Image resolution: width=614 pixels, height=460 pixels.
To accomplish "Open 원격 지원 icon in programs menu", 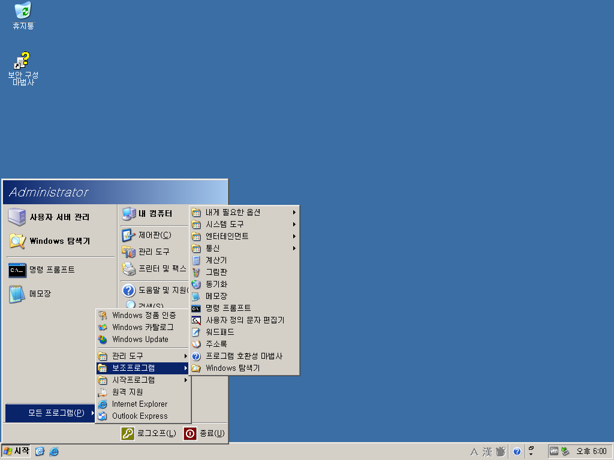I will click(x=103, y=392).
